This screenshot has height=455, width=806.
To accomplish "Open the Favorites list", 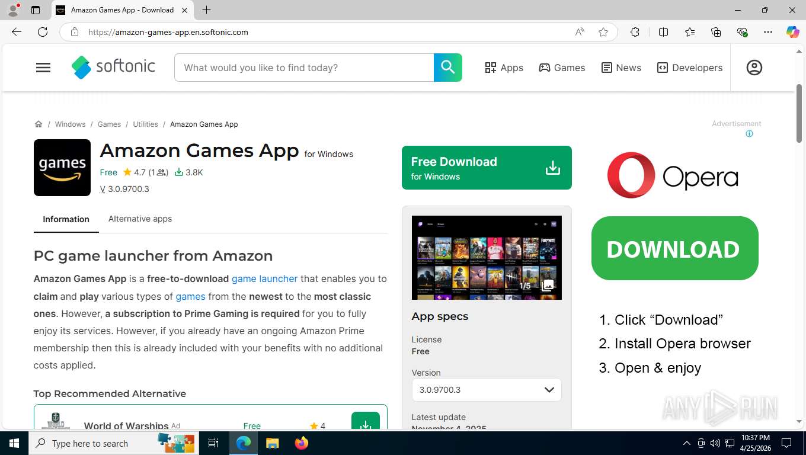I will pos(690,32).
